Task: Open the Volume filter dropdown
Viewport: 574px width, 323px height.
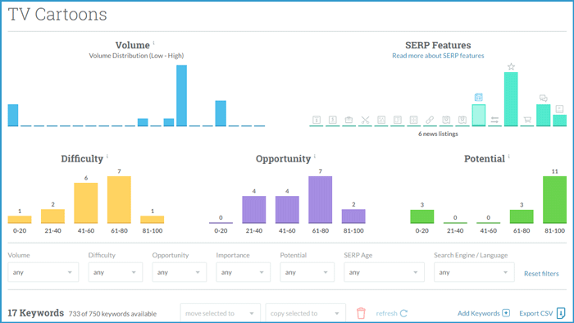Action: [43, 272]
